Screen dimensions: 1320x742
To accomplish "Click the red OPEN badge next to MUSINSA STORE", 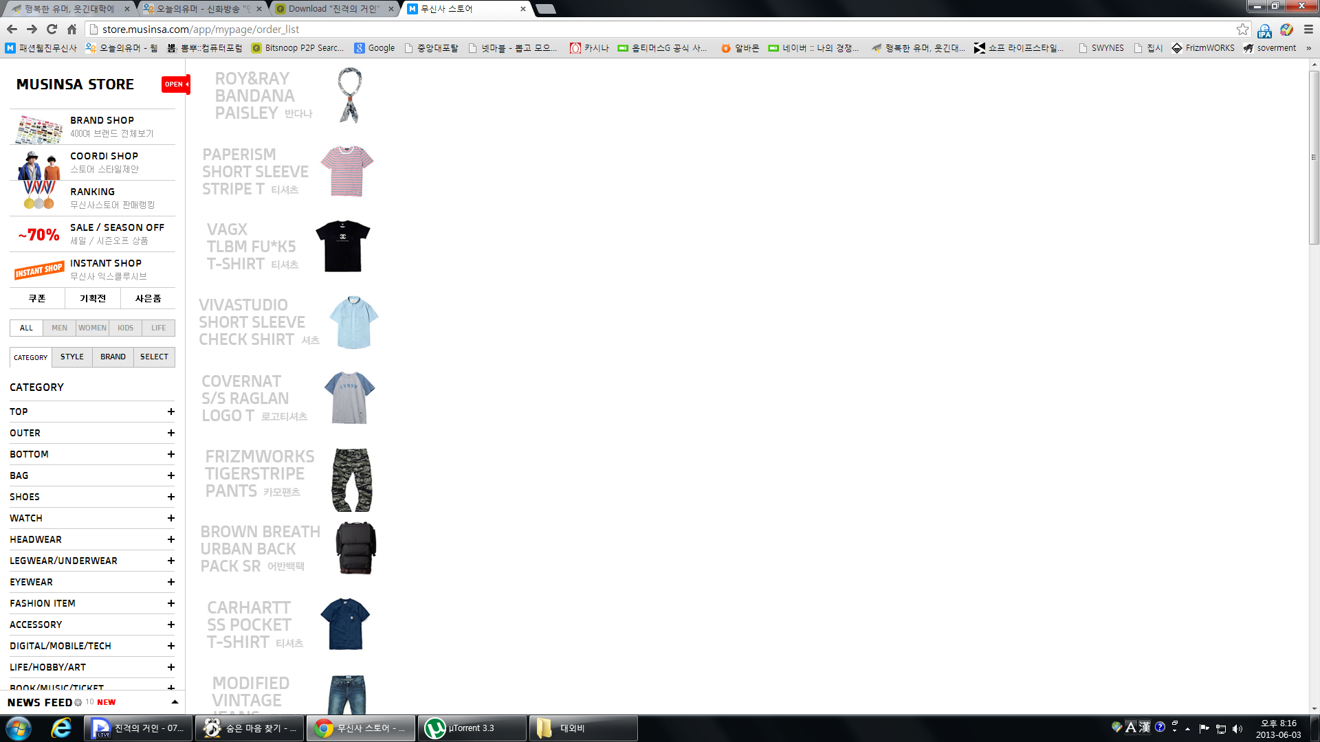I will point(176,84).
